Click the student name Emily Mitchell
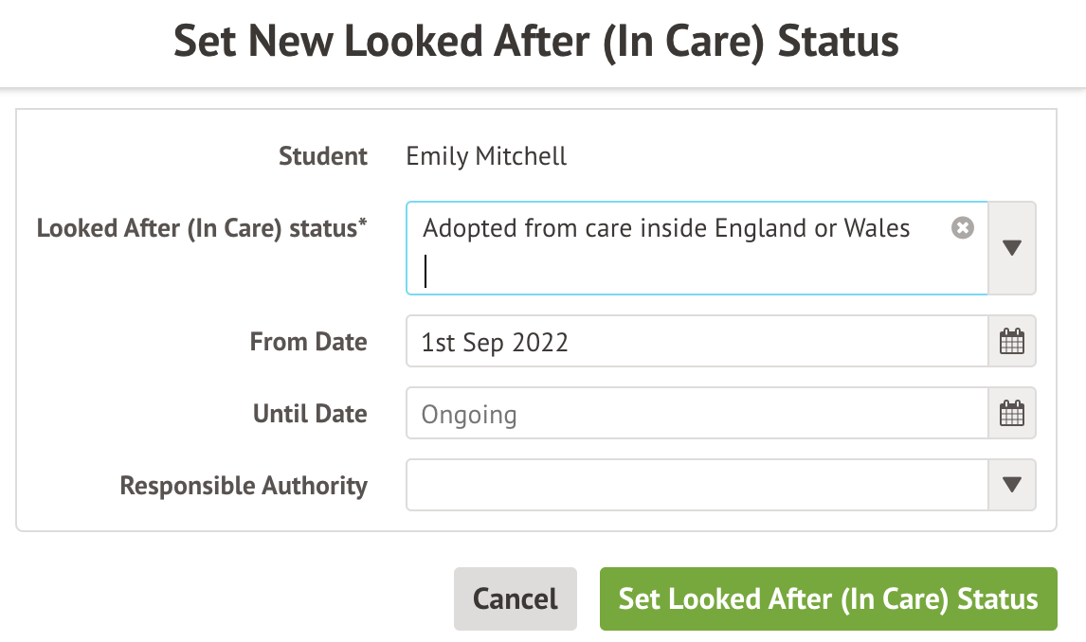1086x642 pixels. click(486, 156)
